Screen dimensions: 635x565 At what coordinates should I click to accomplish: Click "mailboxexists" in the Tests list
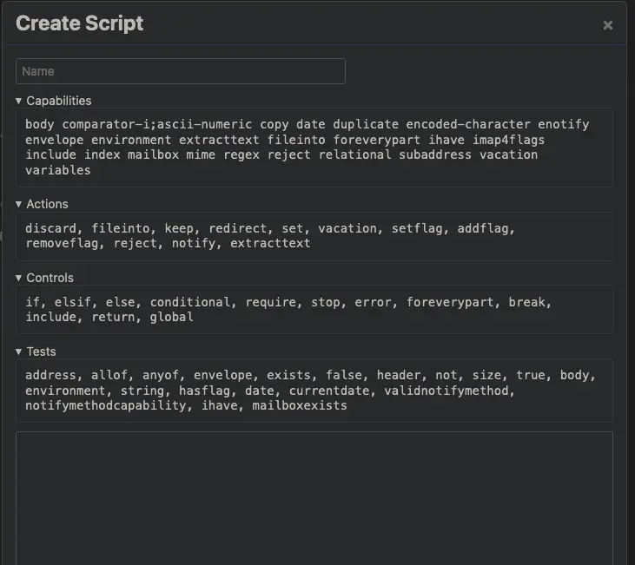[300, 405]
